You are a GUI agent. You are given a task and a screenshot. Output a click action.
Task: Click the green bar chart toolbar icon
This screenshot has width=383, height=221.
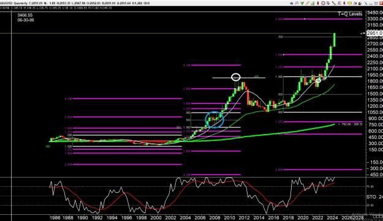(313, 3)
